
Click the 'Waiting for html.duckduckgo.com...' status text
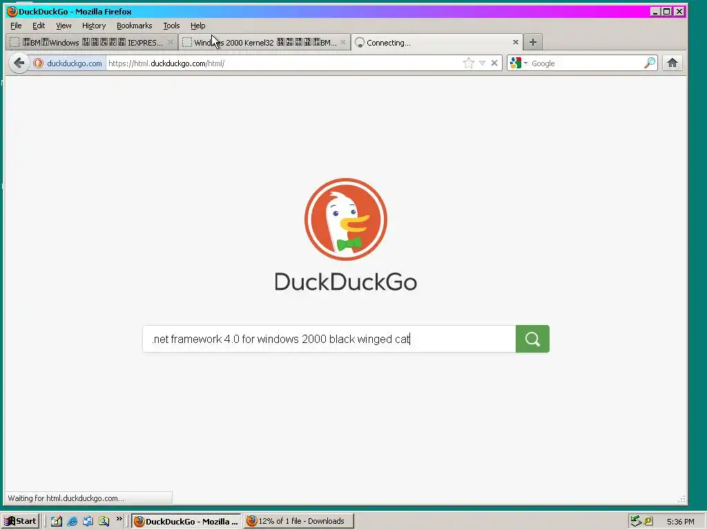pyautogui.click(x=66, y=498)
